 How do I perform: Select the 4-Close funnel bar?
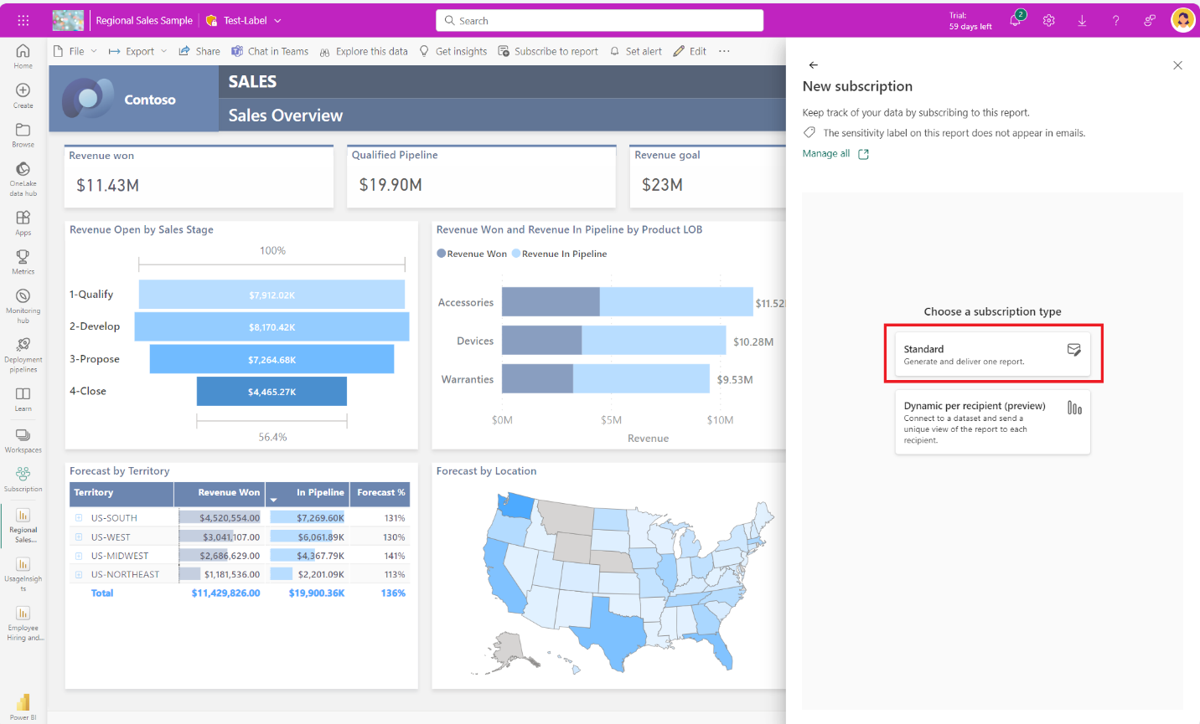click(272, 391)
